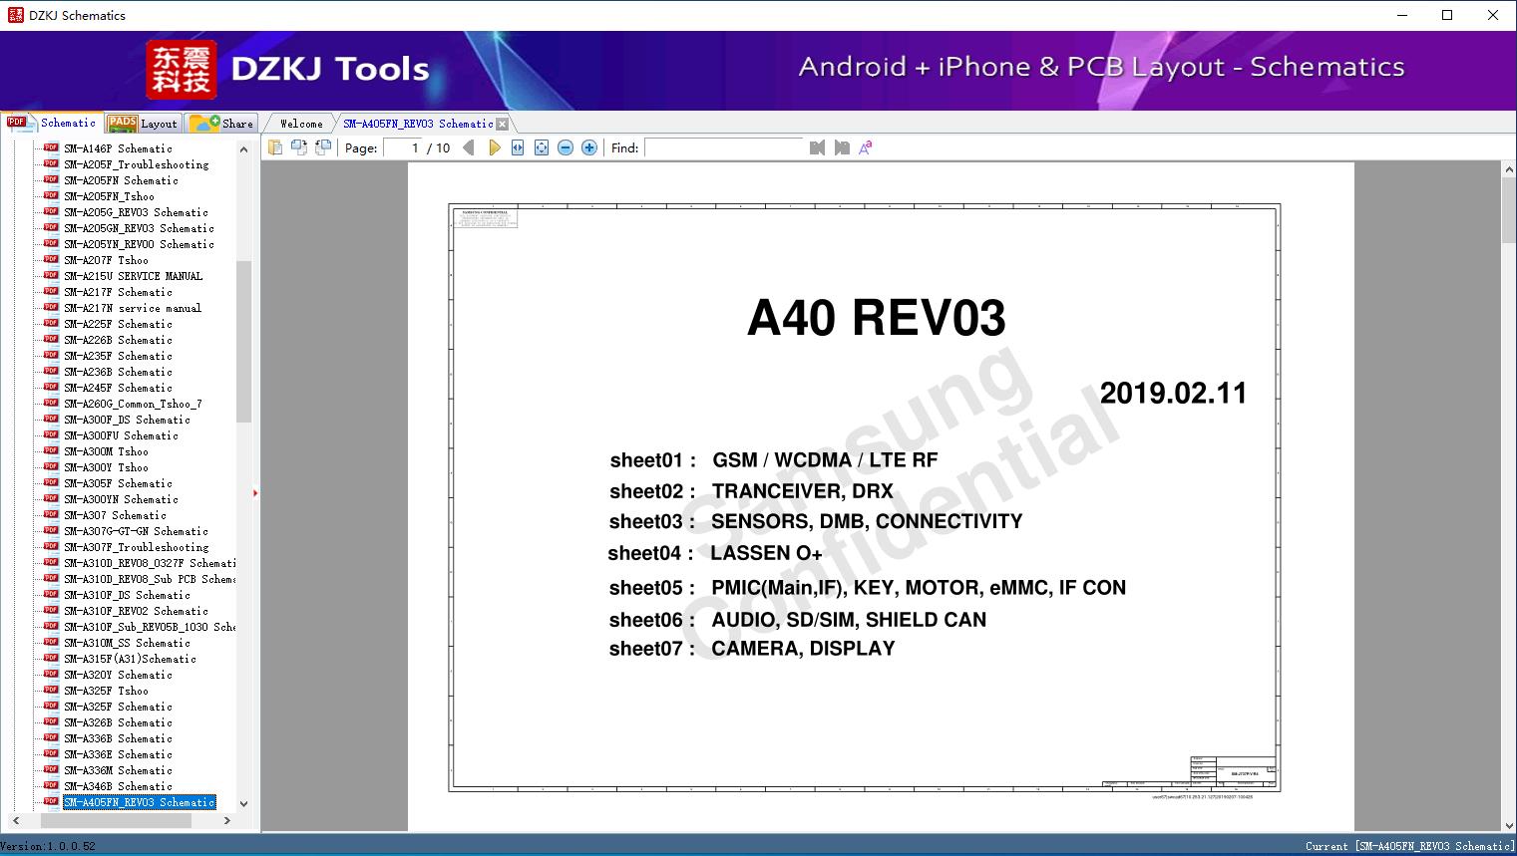This screenshot has height=856, width=1517.
Task: Click the tree panel vertical scrollbar thumb
Action: 243,341
